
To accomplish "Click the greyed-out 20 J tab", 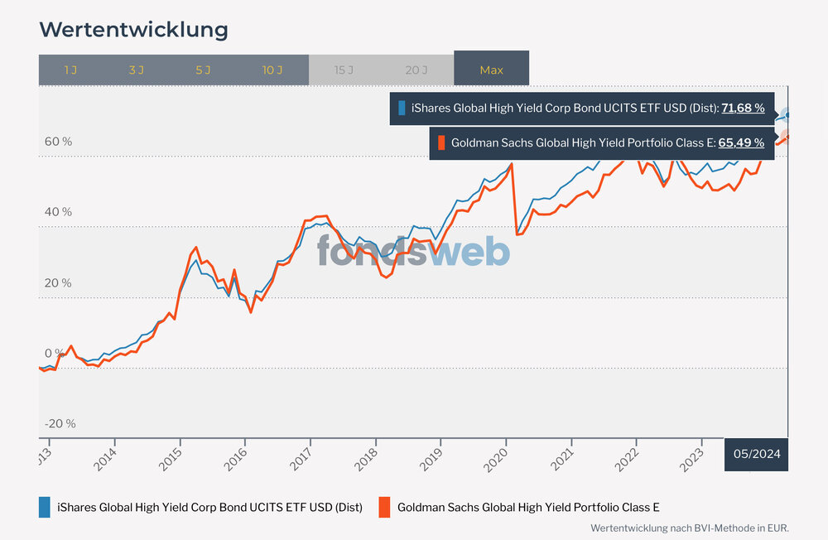I will pyautogui.click(x=416, y=70).
